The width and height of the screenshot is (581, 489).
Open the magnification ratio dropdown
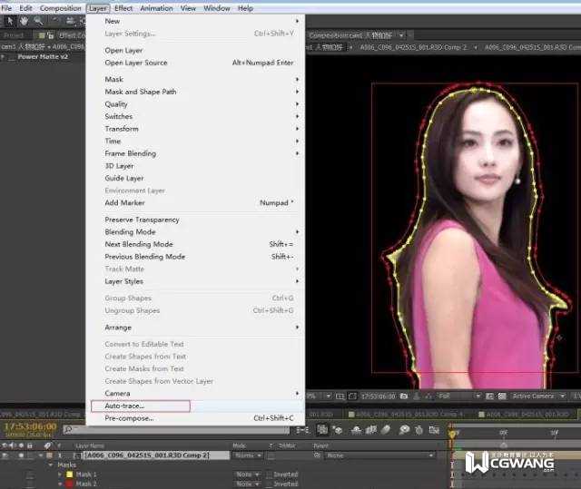(x=319, y=396)
